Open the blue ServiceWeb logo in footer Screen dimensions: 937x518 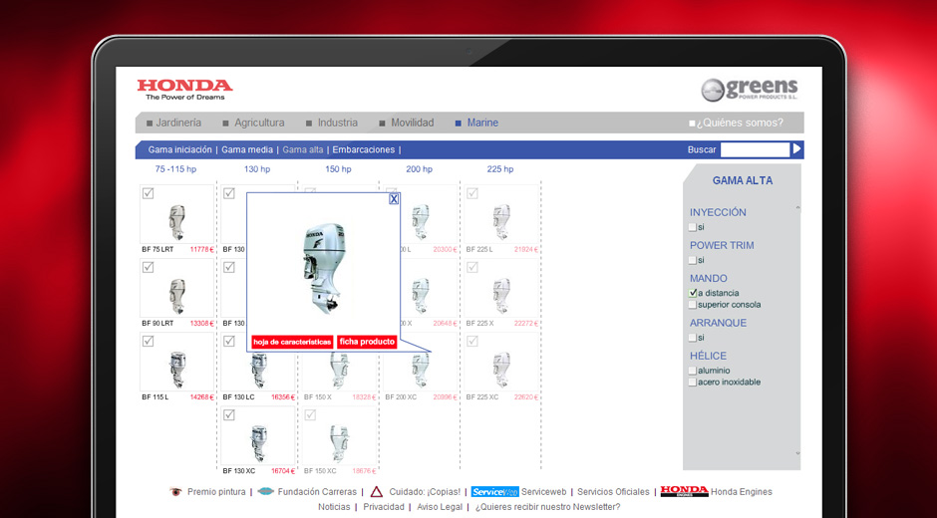494,492
